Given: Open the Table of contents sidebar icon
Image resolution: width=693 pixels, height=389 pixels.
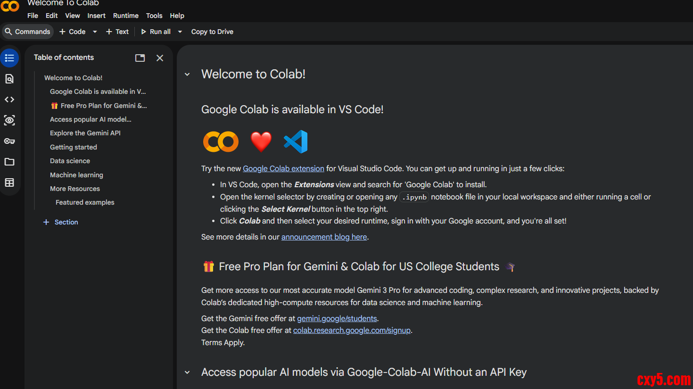Looking at the screenshot, I should point(9,58).
